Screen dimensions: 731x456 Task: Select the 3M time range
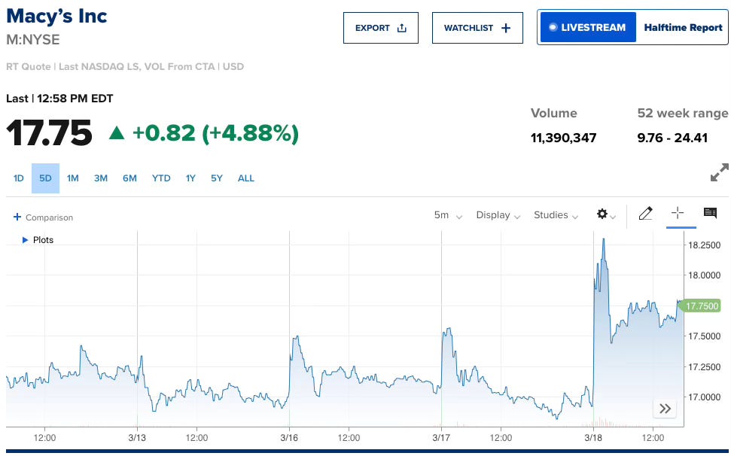[101, 178]
